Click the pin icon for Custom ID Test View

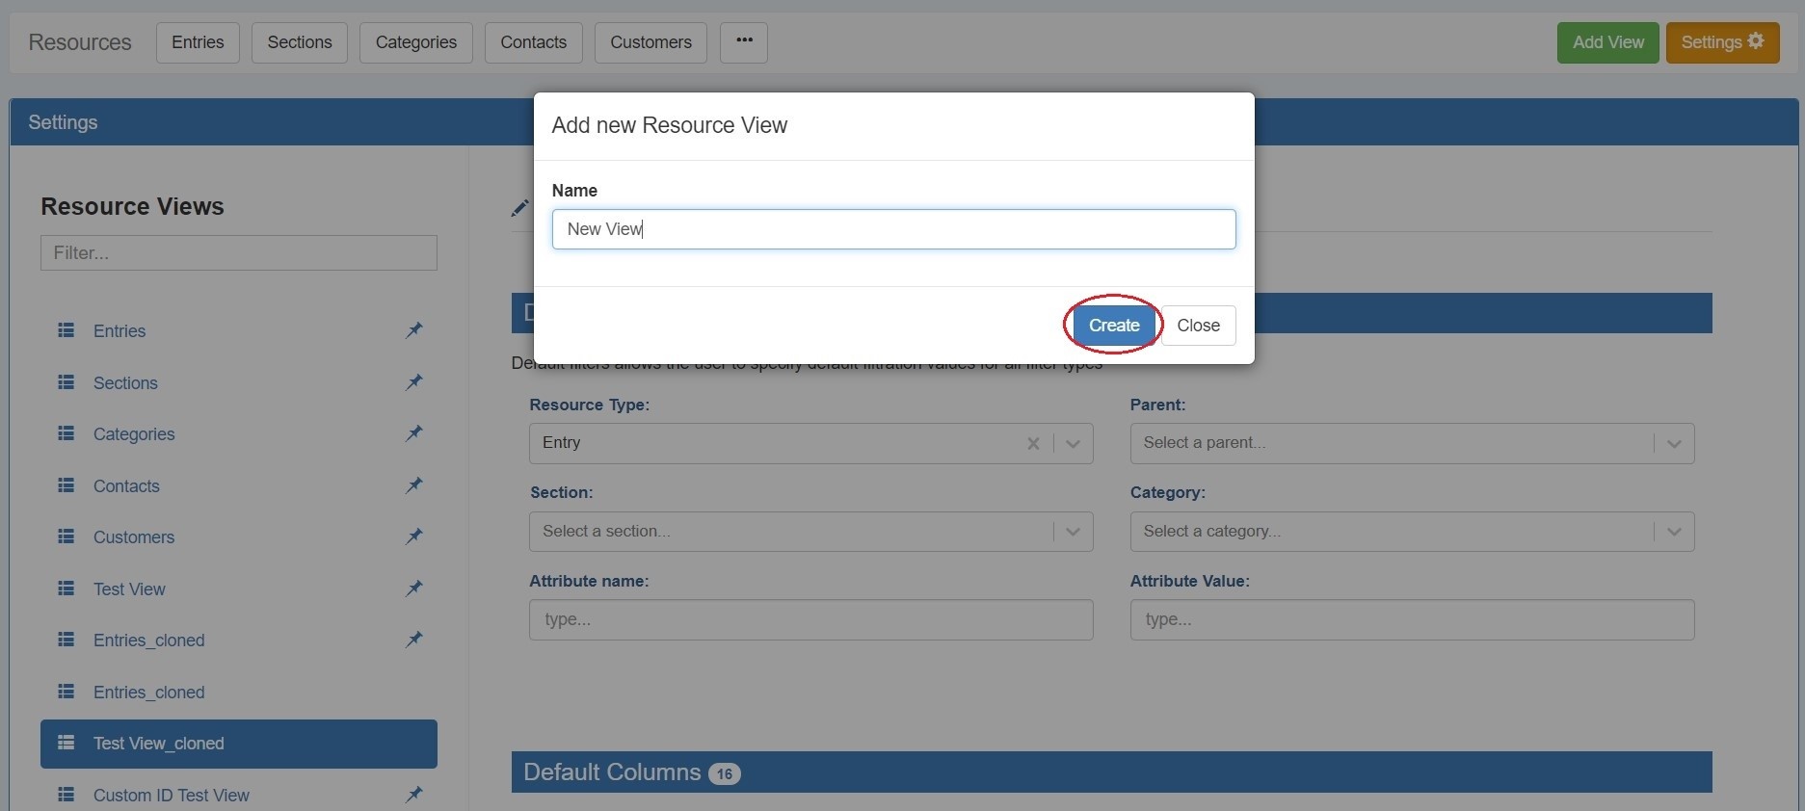click(x=414, y=795)
